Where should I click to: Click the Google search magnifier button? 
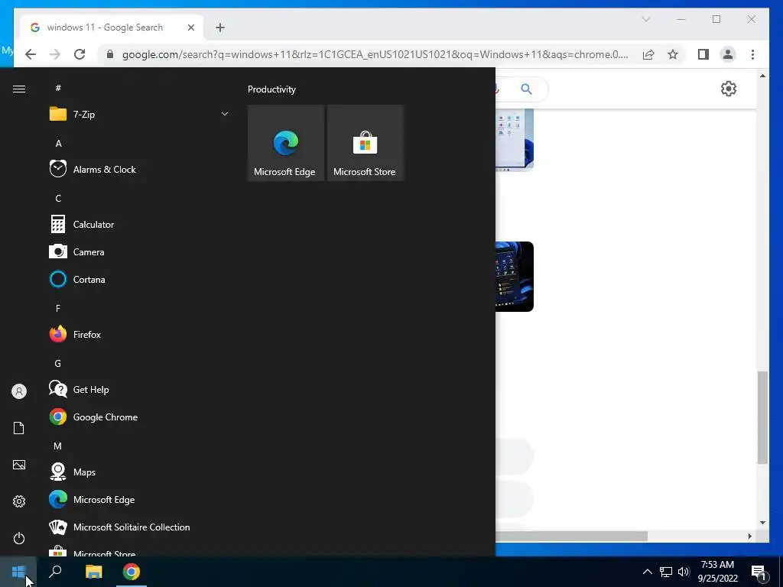click(x=526, y=89)
